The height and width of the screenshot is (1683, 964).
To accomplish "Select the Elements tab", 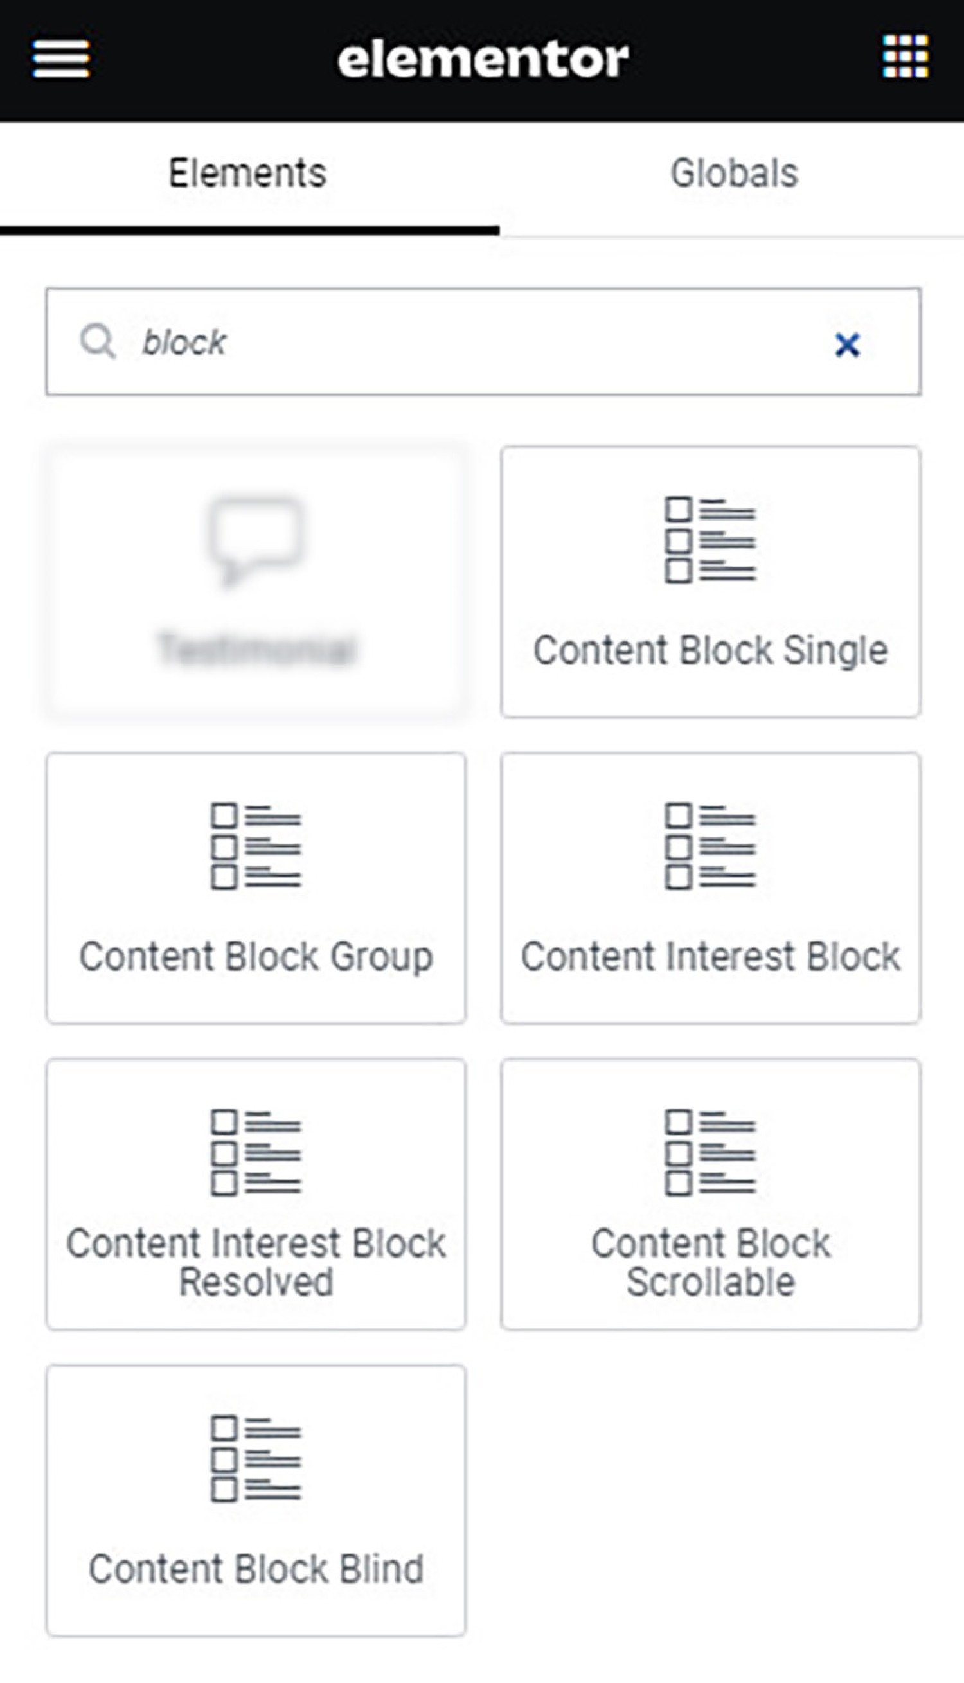I will 247,174.
